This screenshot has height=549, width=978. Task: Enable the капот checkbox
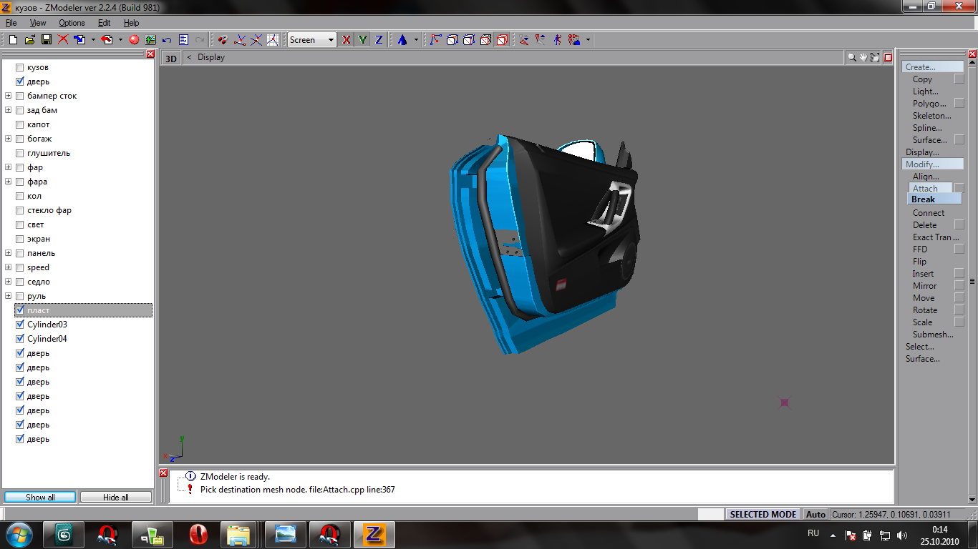tap(20, 124)
